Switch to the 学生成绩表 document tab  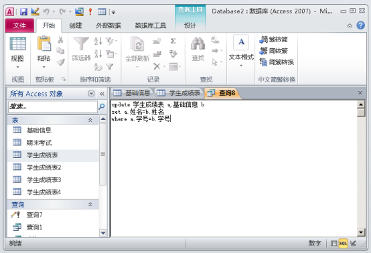tap(179, 93)
